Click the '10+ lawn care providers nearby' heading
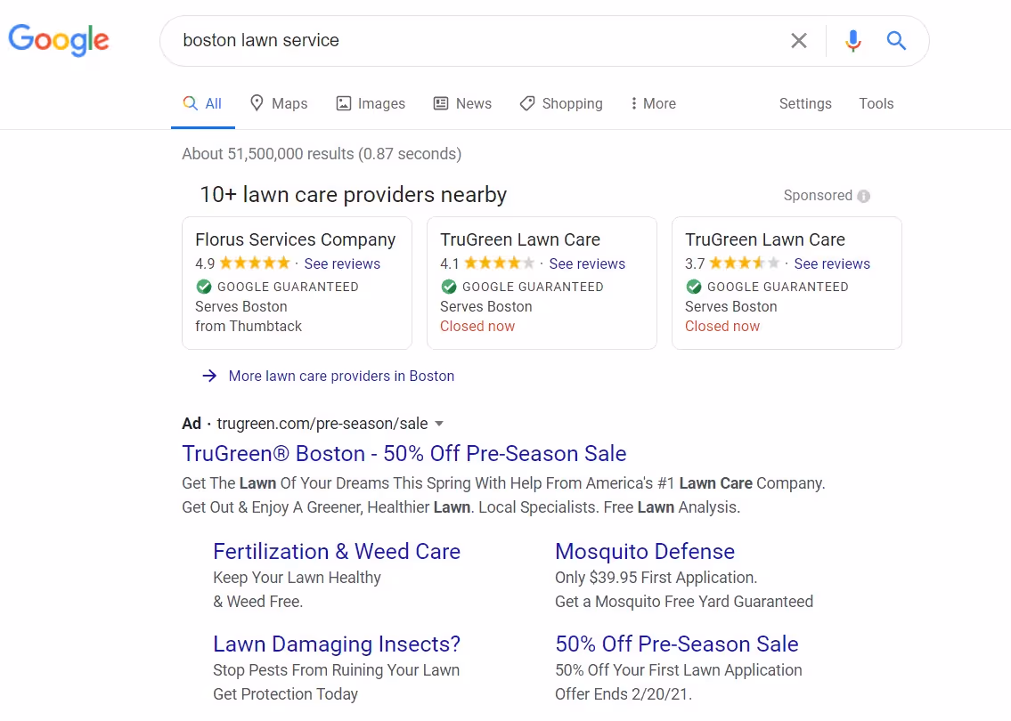 [x=354, y=195]
